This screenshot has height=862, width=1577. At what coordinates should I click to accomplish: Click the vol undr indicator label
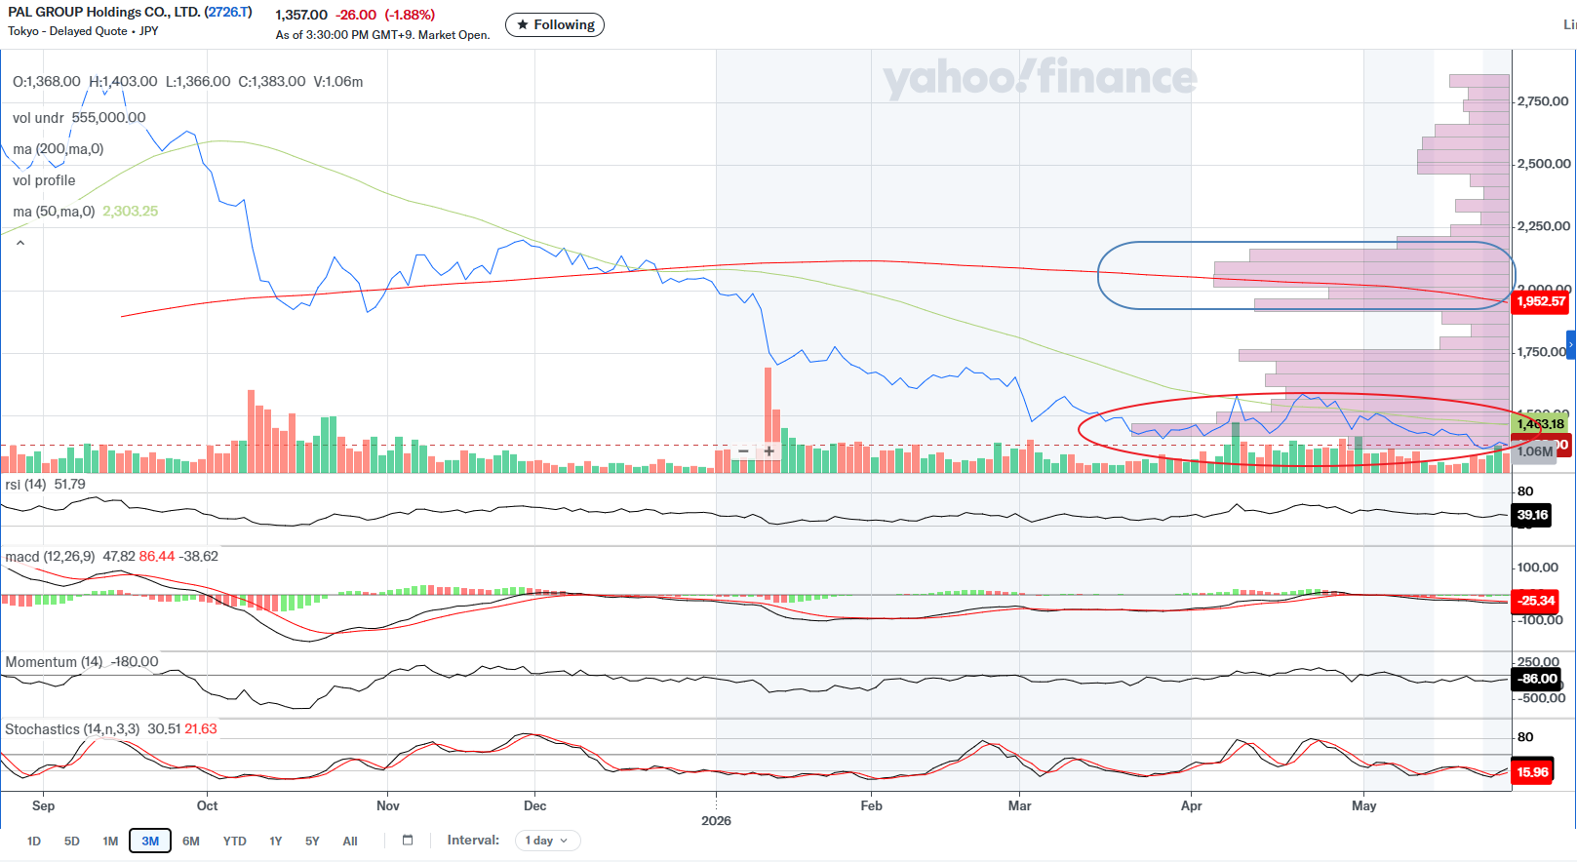point(38,118)
